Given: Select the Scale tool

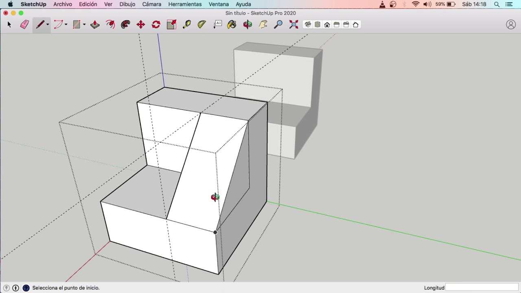Looking at the screenshot, I should click(171, 25).
